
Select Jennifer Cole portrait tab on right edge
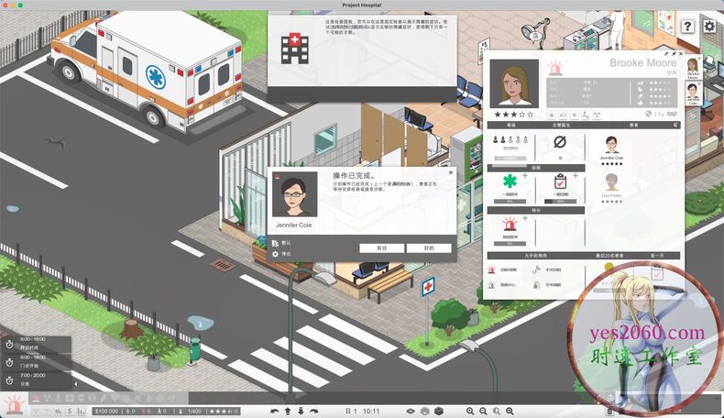coord(692,93)
